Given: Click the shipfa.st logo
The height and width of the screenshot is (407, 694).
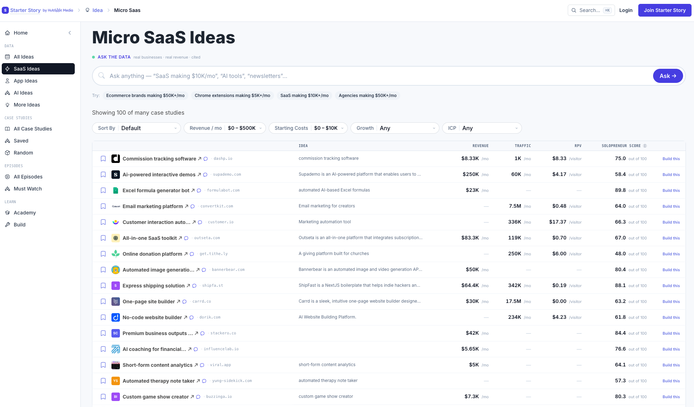Looking at the screenshot, I should pyautogui.click(x=116, y=286).
